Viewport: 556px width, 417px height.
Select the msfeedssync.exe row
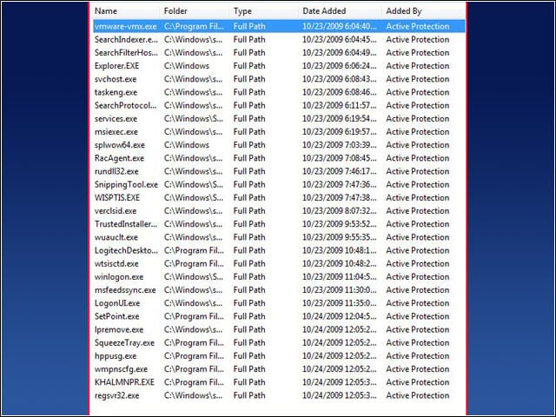(x=279, y=289)
